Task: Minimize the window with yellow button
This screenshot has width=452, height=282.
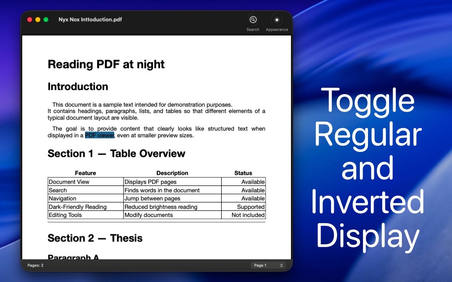Action: pos(38,20)
